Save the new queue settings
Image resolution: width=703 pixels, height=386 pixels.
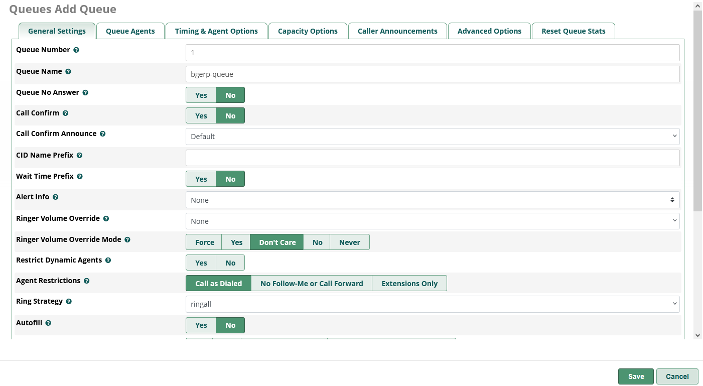(x=636, y=376)
